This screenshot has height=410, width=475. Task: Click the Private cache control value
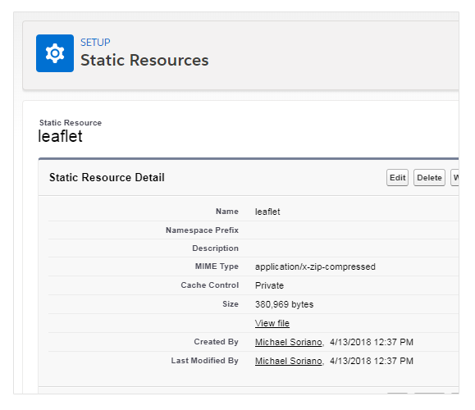point(269,285)
